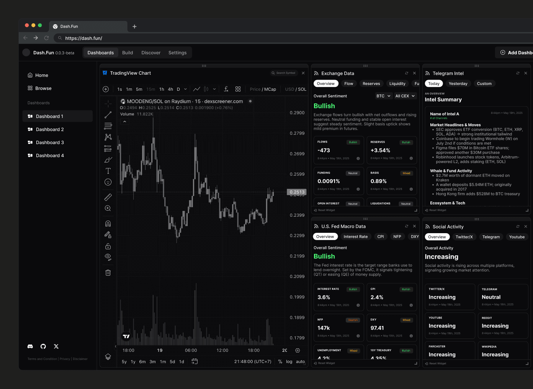Open Dashboard 2 in sidebar
The image size is (533, 389).
pos(57,129)
